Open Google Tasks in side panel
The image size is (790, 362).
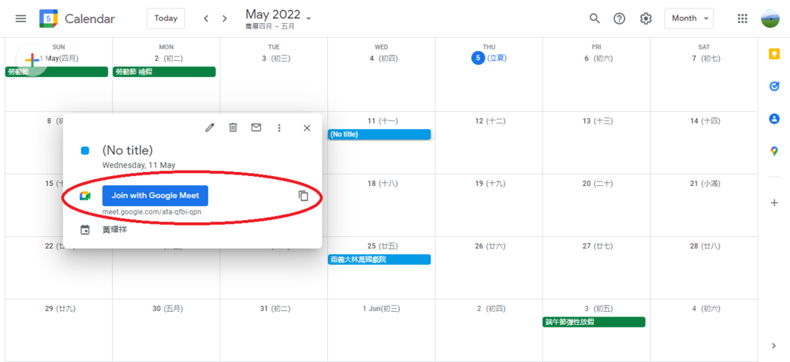coord(774,86)
